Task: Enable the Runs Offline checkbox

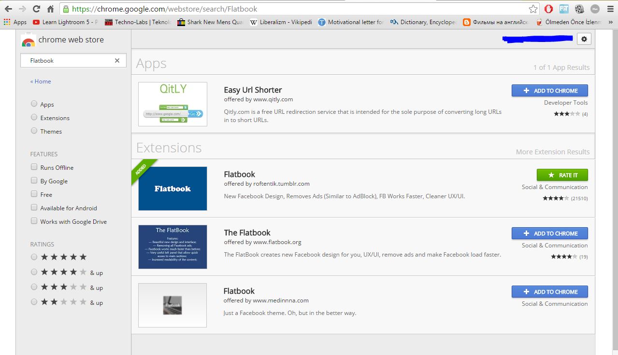Action: 34,167
